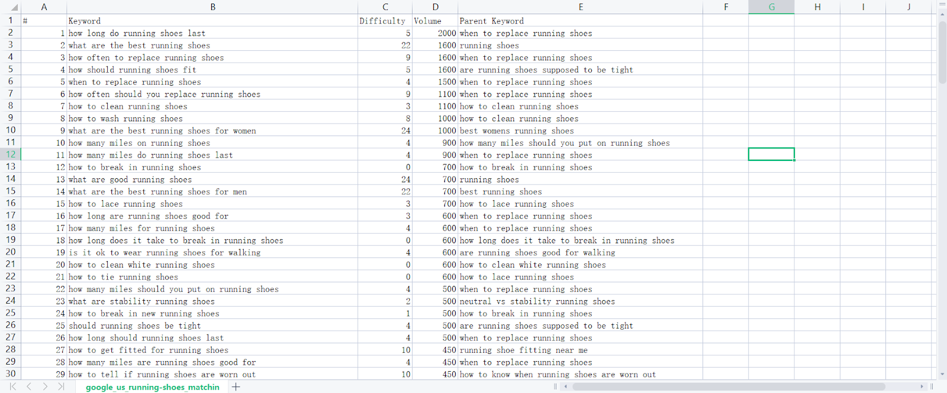Go to next sheet arrow
The image size is (947, 393).
(x=45, y=386)
